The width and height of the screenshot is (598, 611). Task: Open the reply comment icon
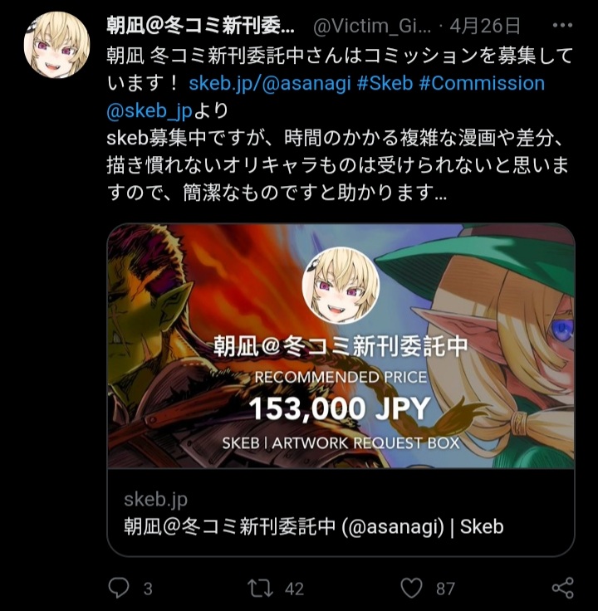[119, 588]
